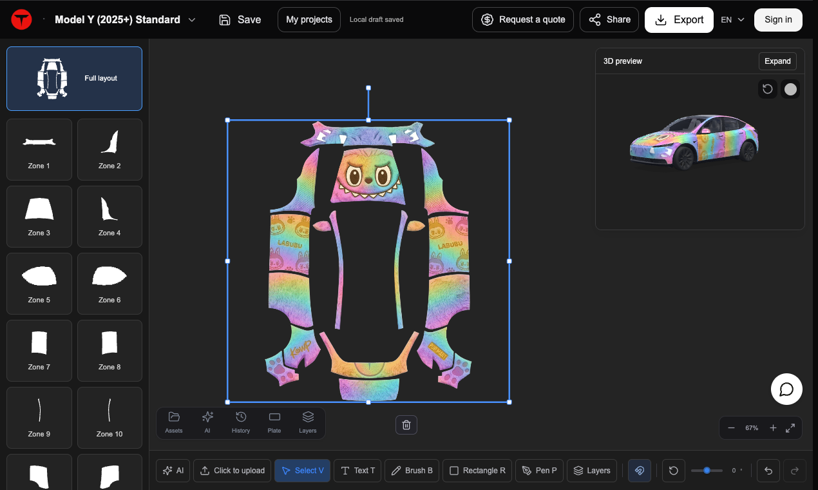
Task: Reset rotation with the bottom toolbar icon
Action: tap(674, 471)
